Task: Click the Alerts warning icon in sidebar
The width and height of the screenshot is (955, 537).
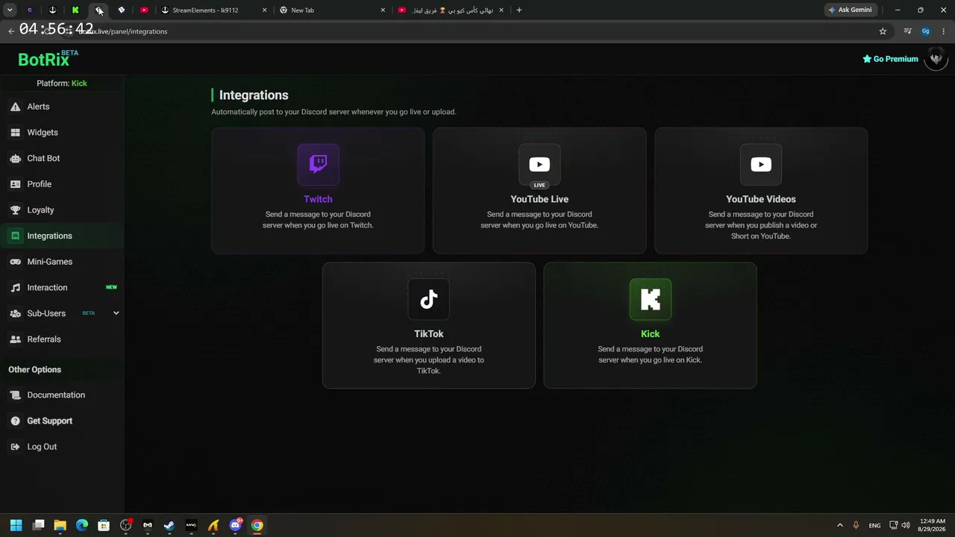Action: pyautogui.click(x=15, y=107)
